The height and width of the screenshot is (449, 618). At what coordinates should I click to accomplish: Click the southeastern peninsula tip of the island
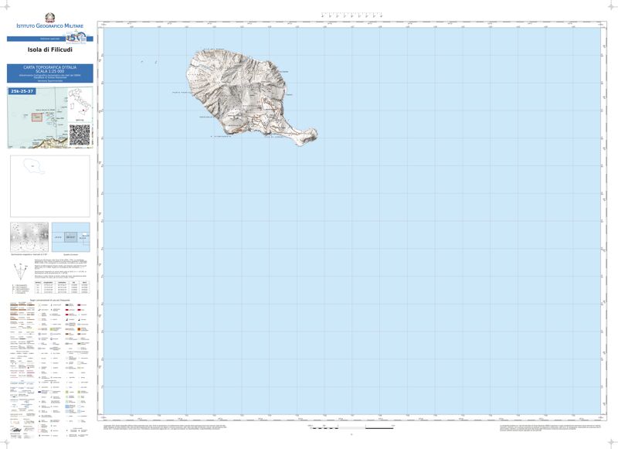coord(313,135)
